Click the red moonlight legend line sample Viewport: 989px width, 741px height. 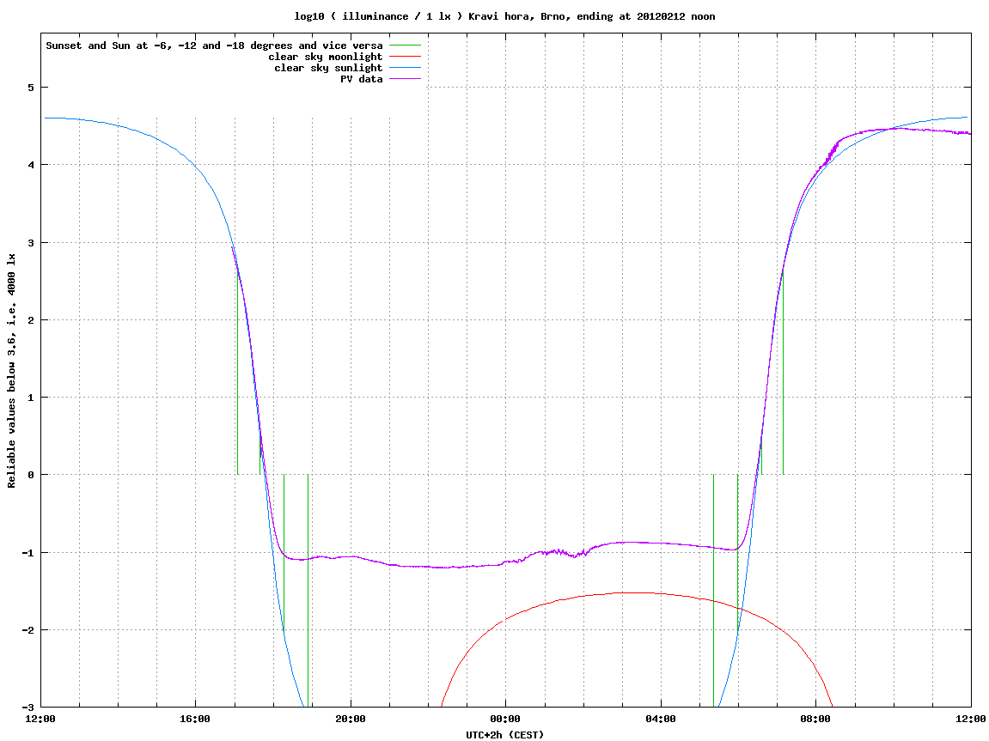coord(405,57)
